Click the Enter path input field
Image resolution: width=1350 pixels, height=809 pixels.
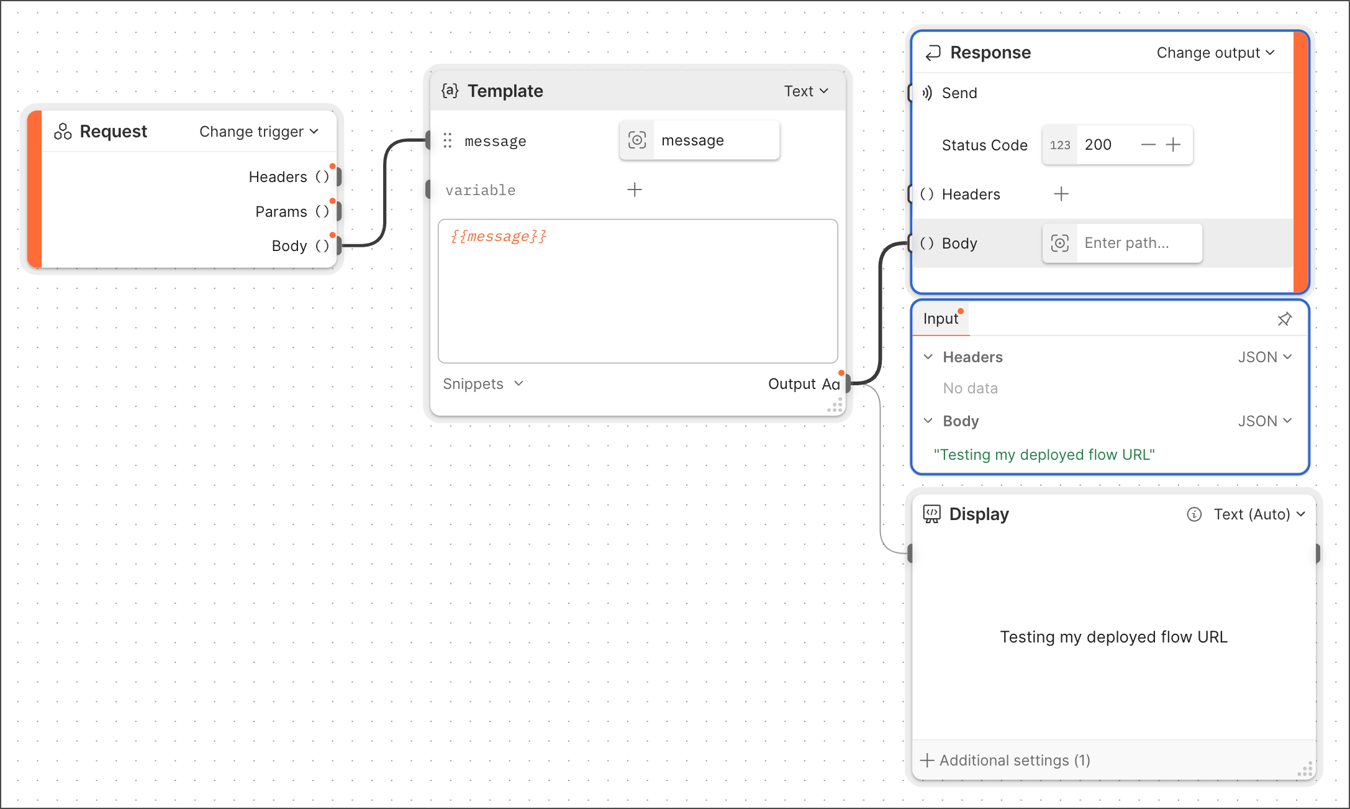pyautogui.click(x=1139, y=243)
